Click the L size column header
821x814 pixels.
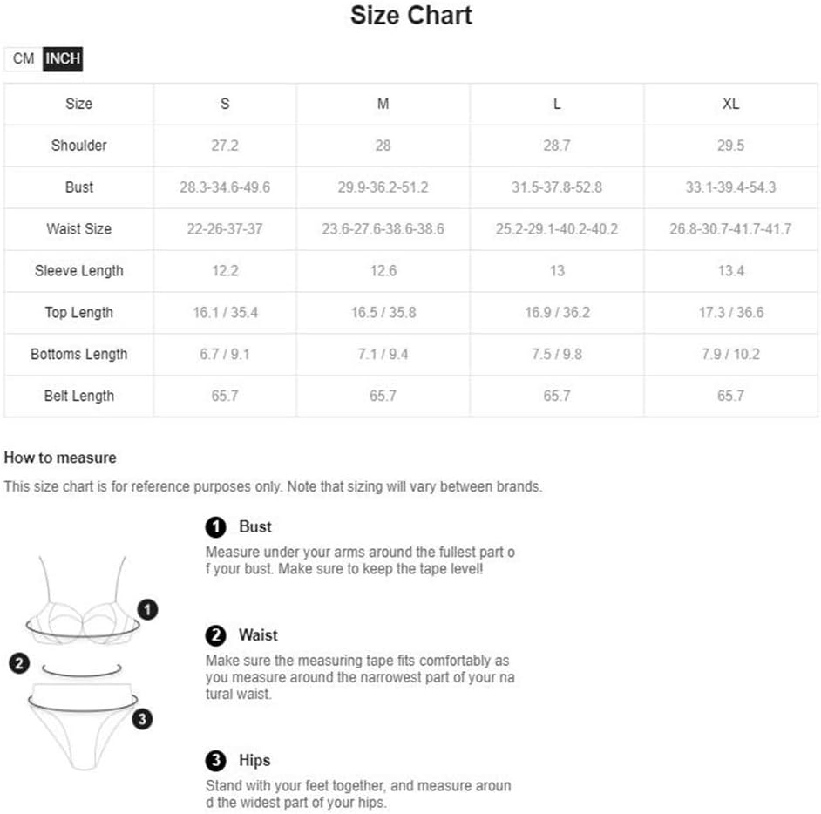point(557,104)
